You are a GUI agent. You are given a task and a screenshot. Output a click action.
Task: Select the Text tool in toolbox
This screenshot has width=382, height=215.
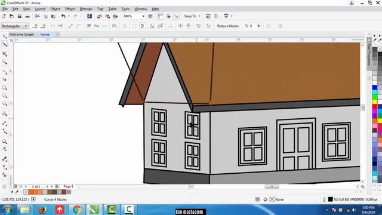click(x=4, y=113)
